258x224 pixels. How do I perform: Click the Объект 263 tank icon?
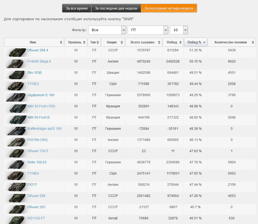(16, 209)
